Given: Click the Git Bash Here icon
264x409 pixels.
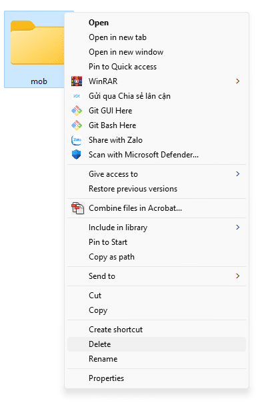Looking at the screenshot, I should 77,125.
